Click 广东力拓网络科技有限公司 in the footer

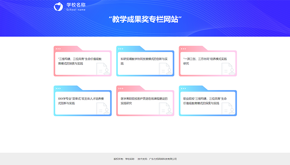(162, 159)
